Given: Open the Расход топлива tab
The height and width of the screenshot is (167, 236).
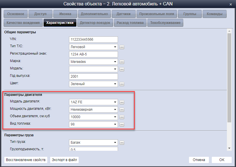Looking at the screenshot, I should click(x=130, y=23).
